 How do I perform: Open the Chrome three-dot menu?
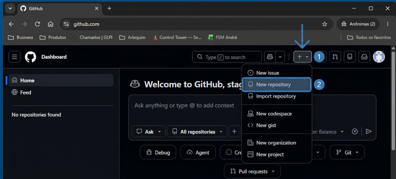(x=388, y=24)
